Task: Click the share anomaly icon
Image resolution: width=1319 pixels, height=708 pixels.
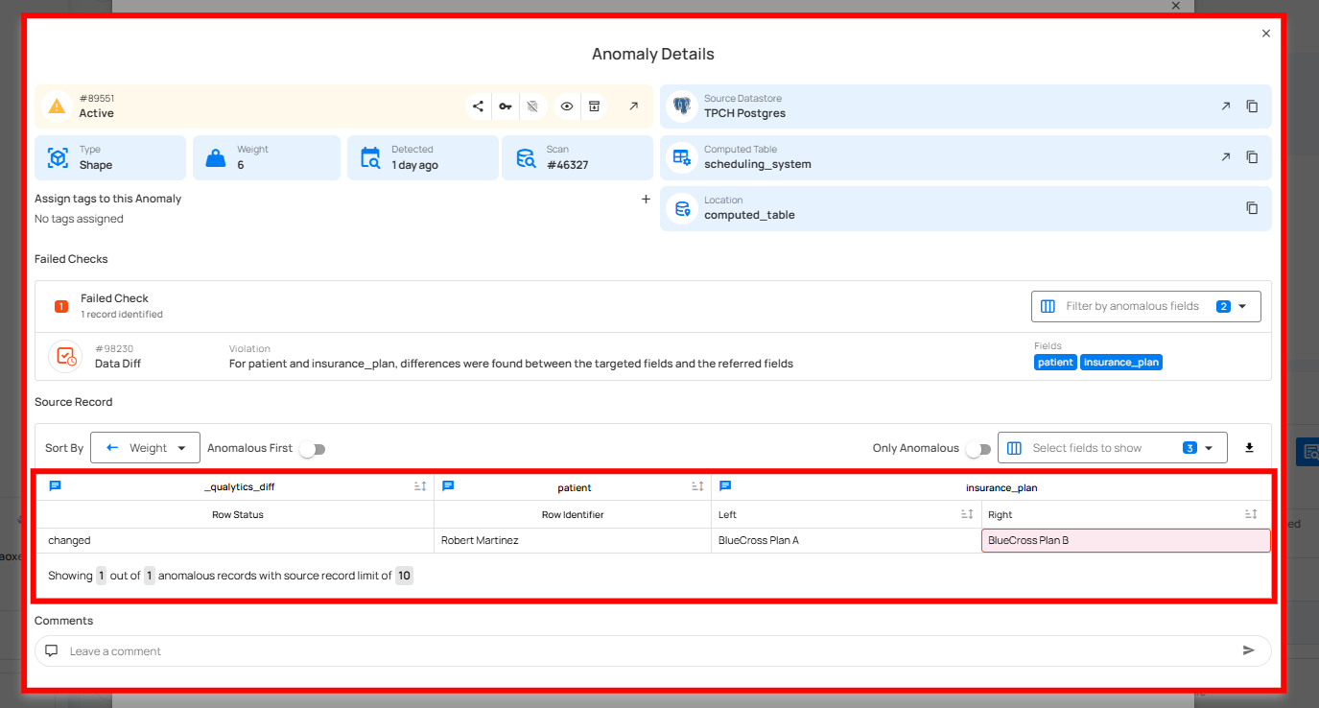Action: tap(478, 106)
